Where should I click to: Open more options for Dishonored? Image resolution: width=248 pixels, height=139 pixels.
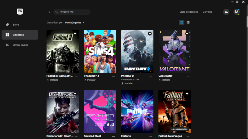(x=76, y=136)
